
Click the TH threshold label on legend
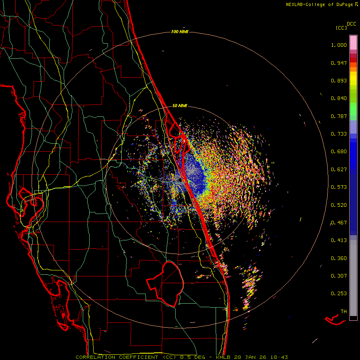pos(344,312)
